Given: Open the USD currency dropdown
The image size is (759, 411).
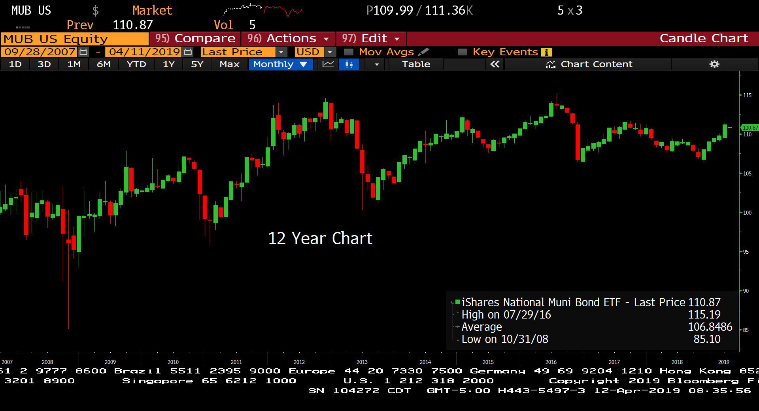Looking at the screenshot, I should click(330, 52).
